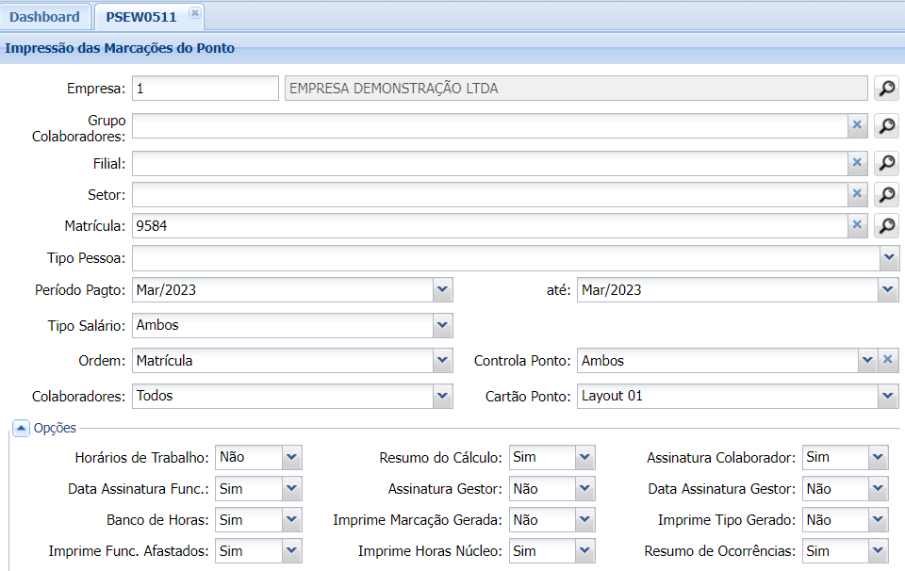This screenshot has width=905, height=571.
Task: Click the Matrícula search magnifier icon
Action: [886, 226]
